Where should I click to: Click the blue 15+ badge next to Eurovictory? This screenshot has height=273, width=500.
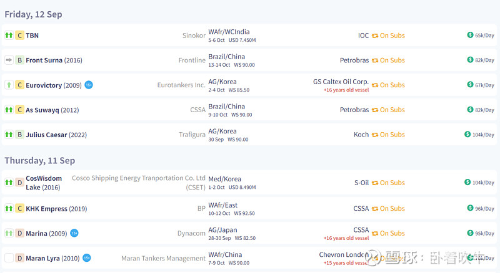[89, 85]
